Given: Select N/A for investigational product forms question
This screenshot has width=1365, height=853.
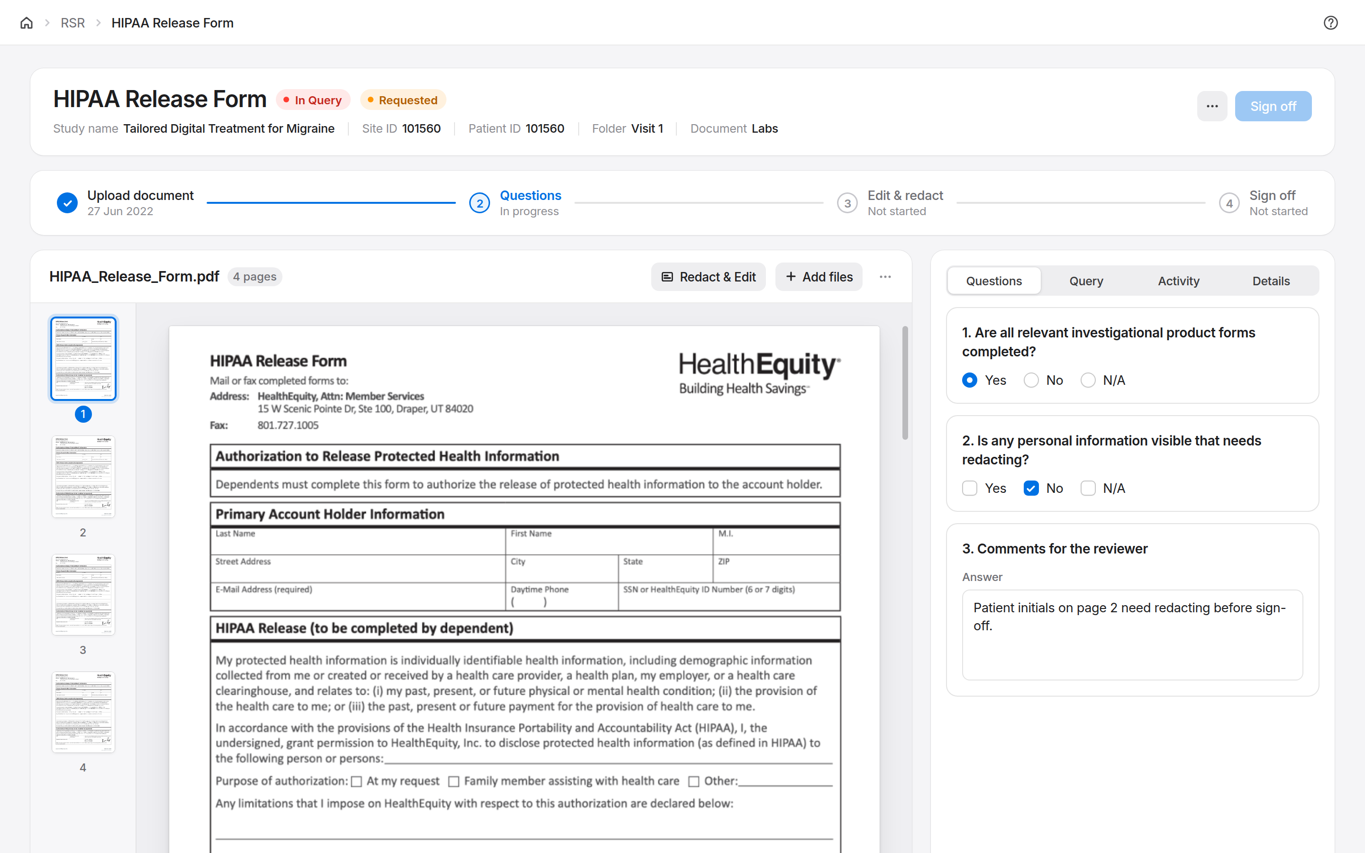Looking at the screenshot, I should 1088,380.
